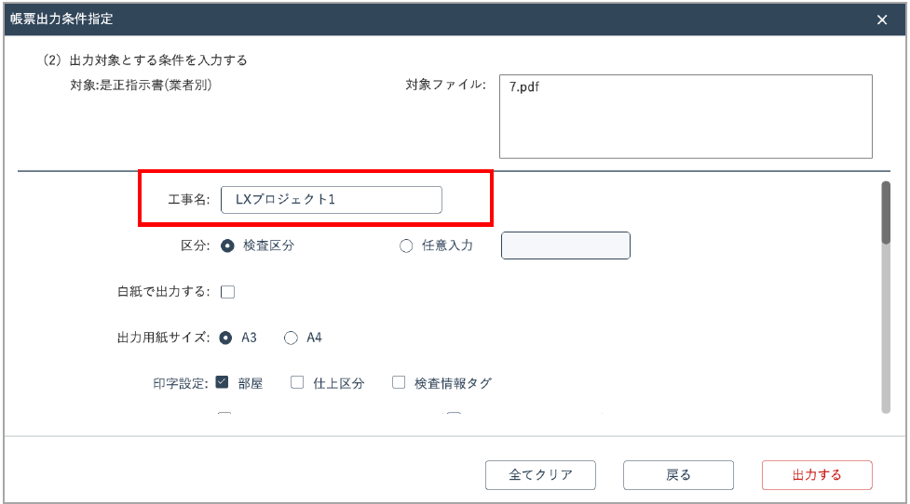910x504 pixels.
Task: Click the 工事名 text field
Action: (331, 200)
